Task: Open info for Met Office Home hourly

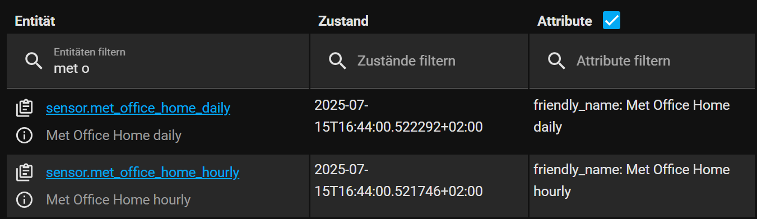Action: click(x=24, y=199)
